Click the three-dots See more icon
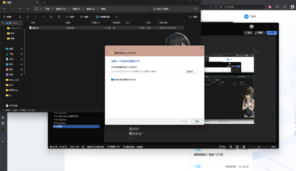Screen dimensions: 296x171 [117, 17]
